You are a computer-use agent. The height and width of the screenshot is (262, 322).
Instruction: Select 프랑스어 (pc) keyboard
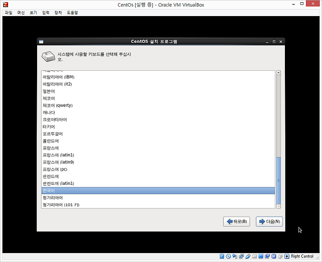coord(158,169)
